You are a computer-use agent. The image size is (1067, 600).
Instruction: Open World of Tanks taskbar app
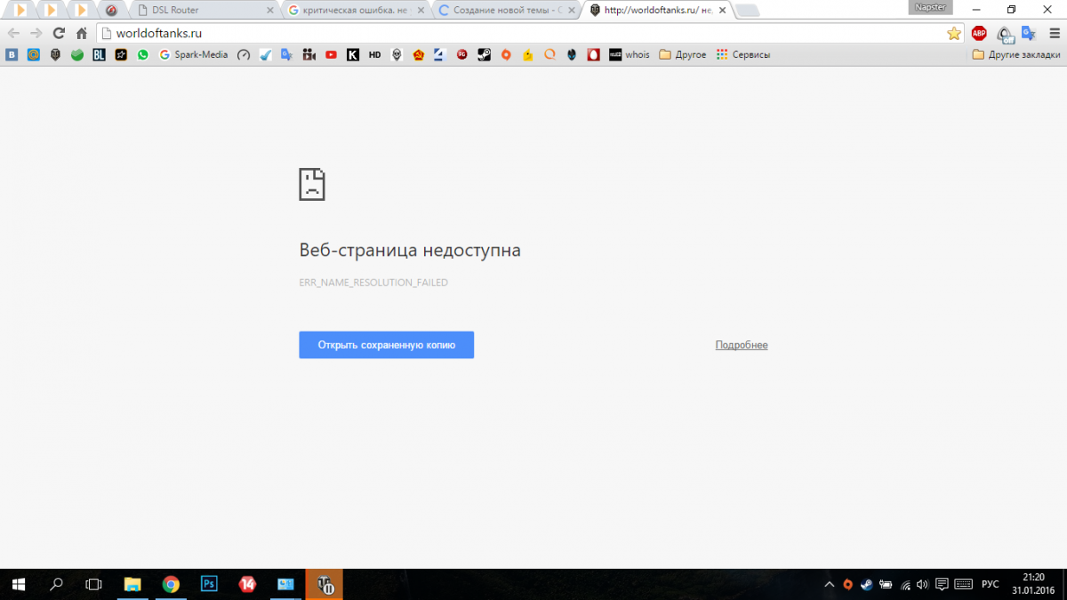325,584
